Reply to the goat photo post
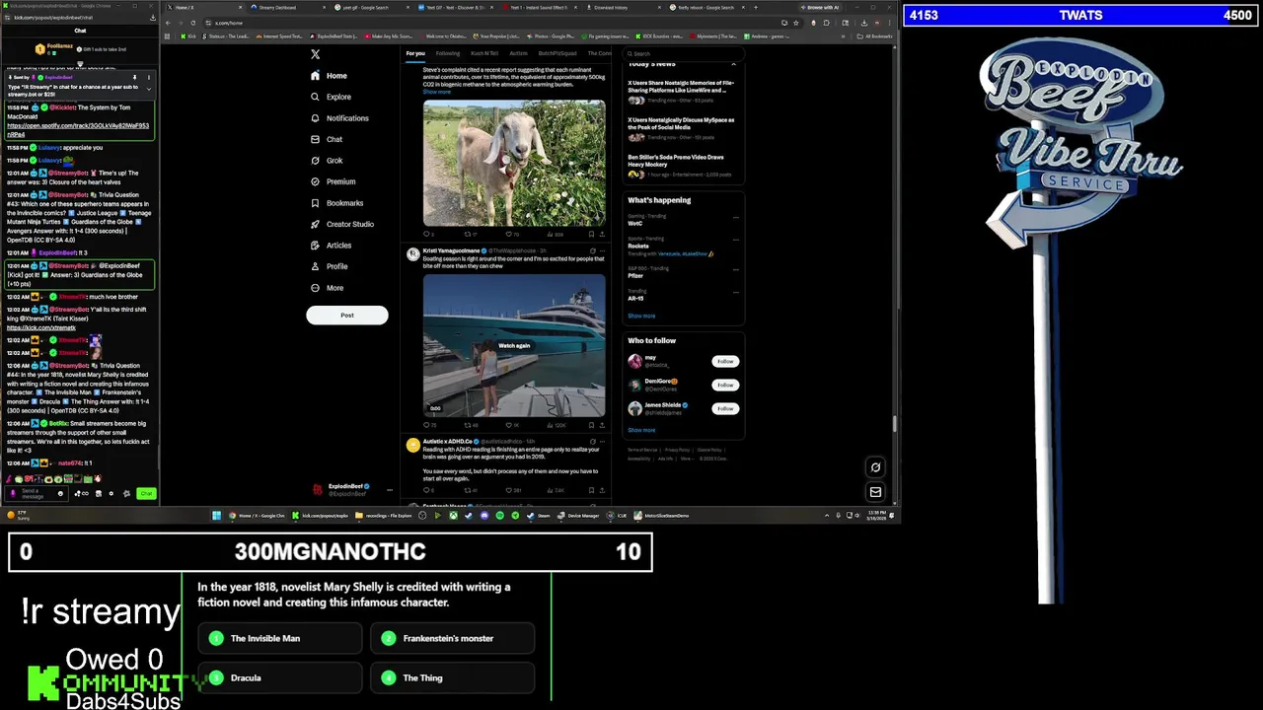This screenshot has width=1263, height=710. click(427, 235)
